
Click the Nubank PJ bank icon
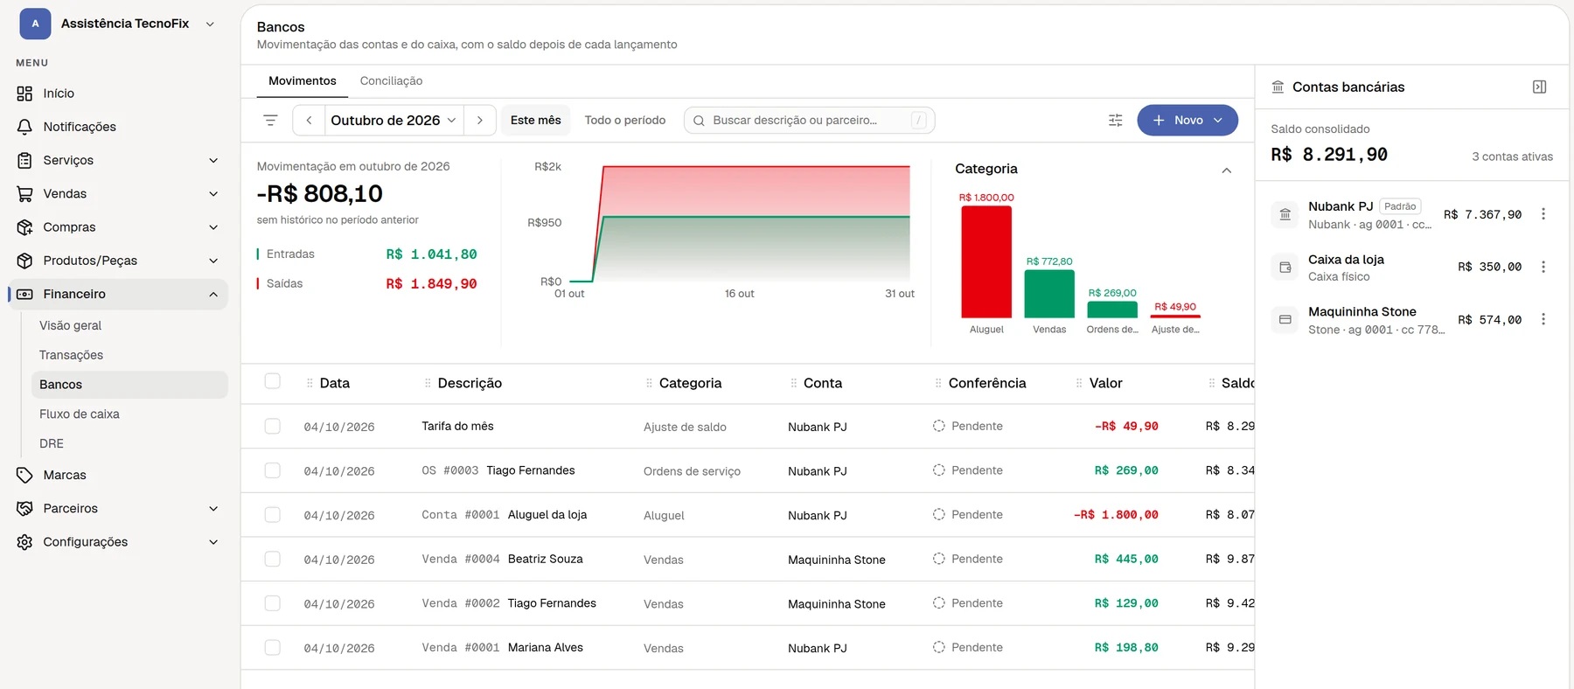click(x=1285, y=214)
